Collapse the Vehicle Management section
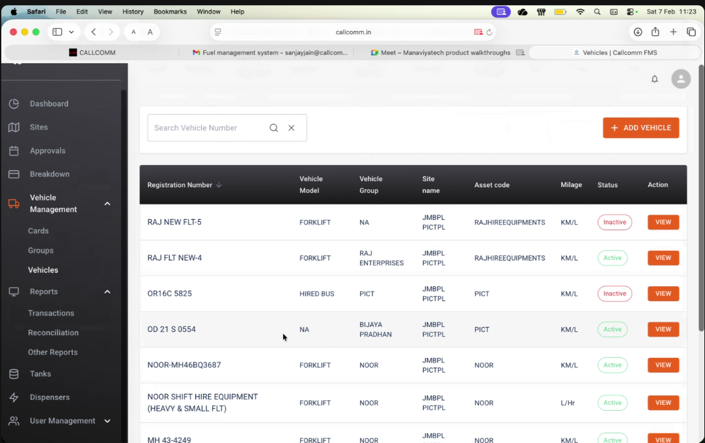This screenshot has width=705, height=443. pyautogui.click(x=107, y=203)
